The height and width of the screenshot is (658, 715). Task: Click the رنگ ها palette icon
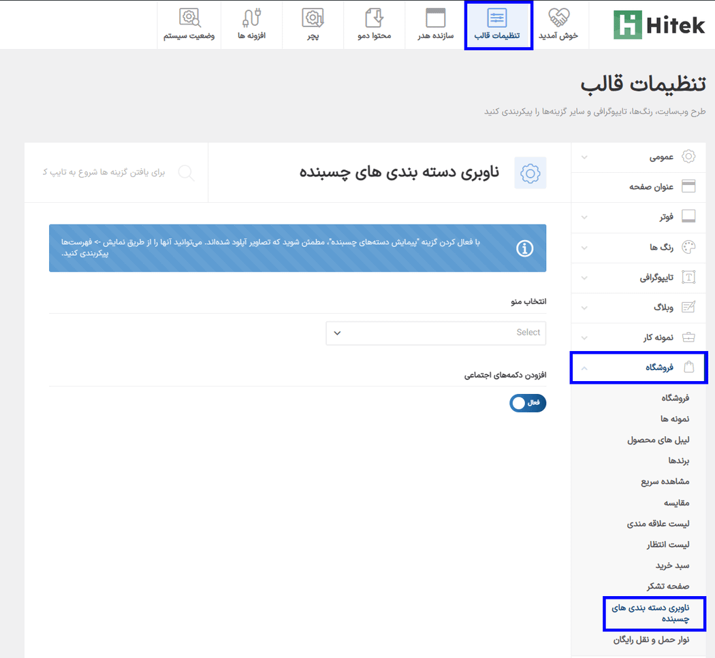(688, 247)
